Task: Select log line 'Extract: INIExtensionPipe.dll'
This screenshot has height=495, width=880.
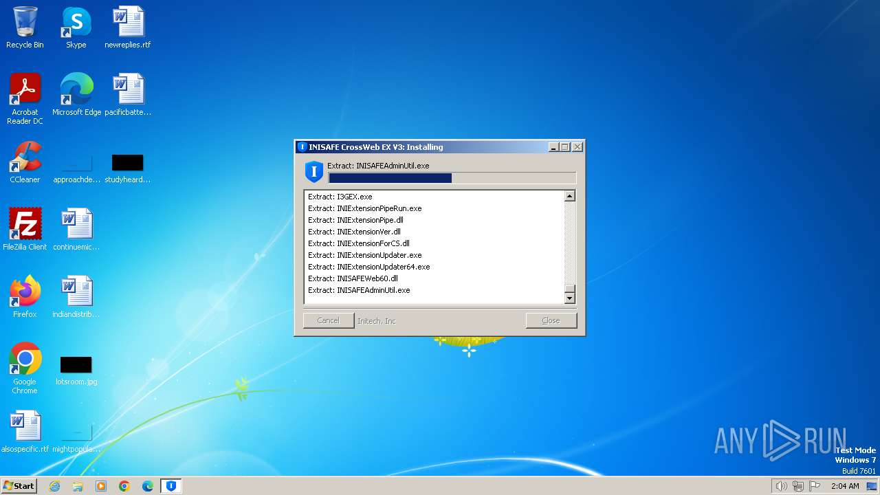Action: 355,220
